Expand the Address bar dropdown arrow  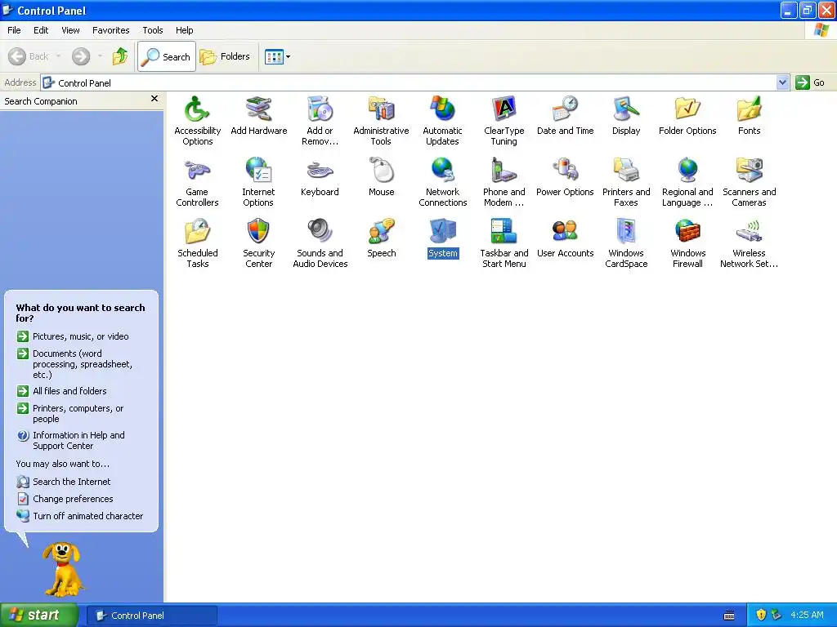pos(782,82)
